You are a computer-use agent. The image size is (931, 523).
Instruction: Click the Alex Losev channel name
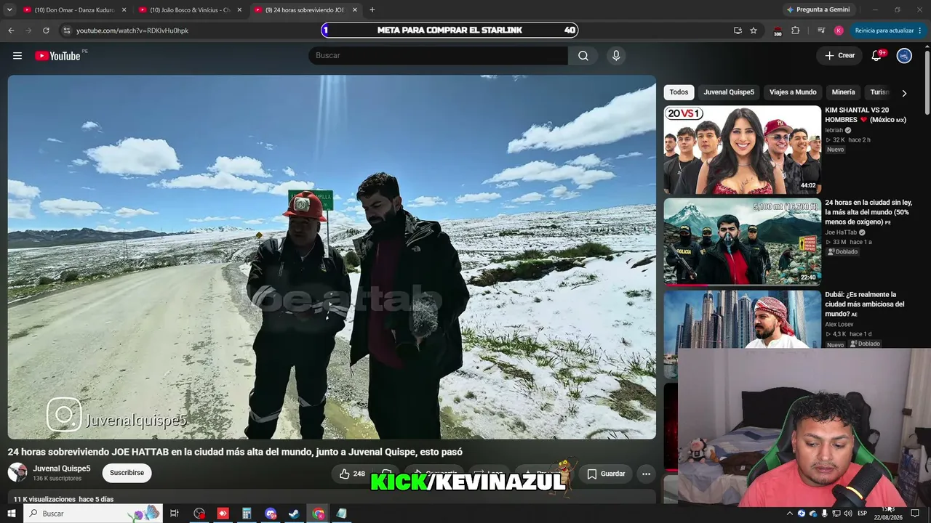click(x=840, y=324)
